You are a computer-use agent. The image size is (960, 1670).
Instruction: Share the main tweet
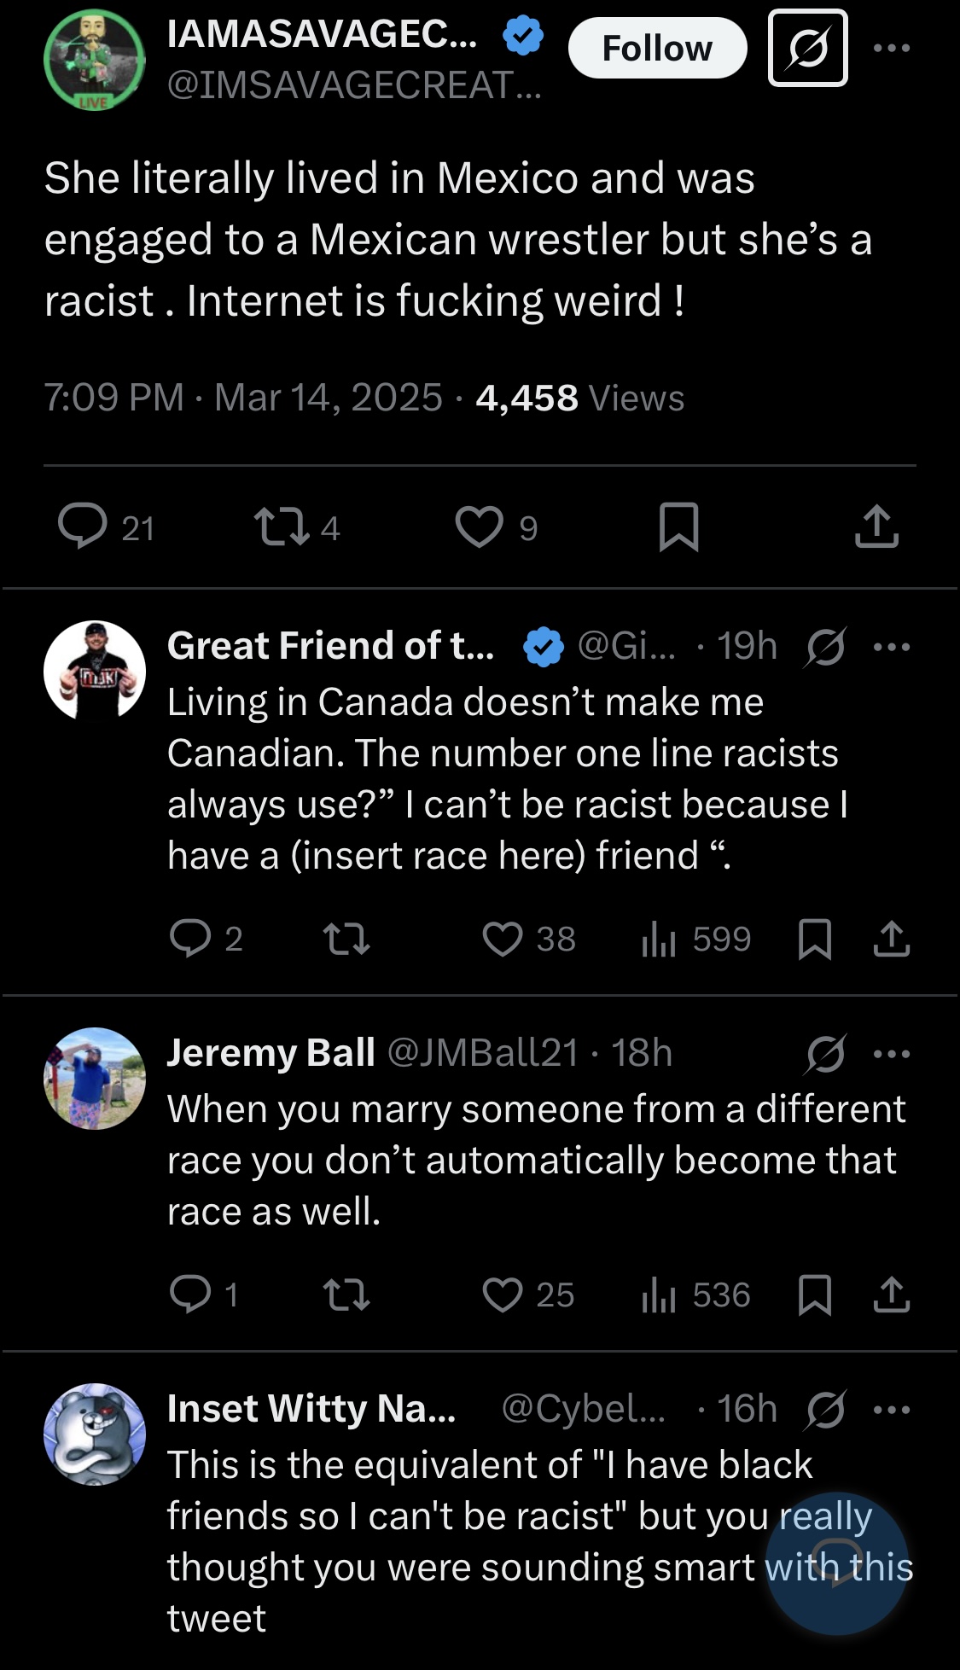click(876, 526)
